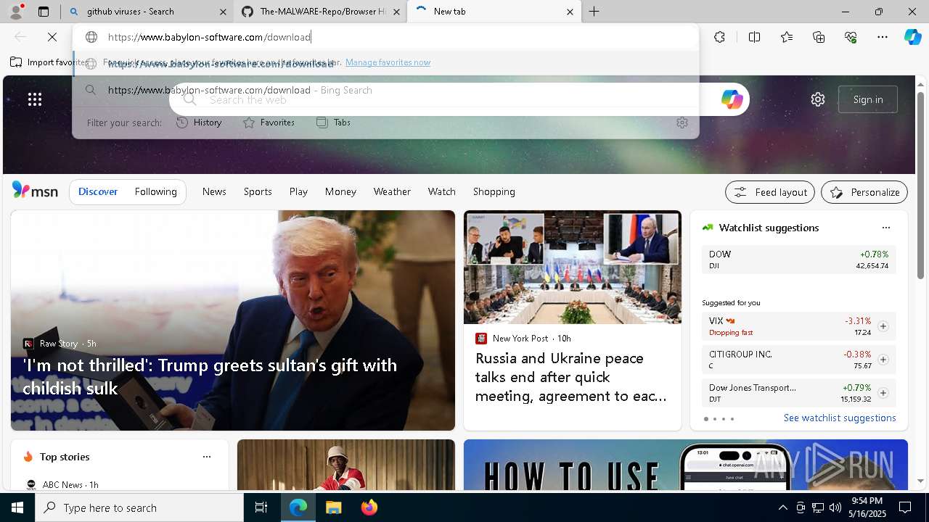Launch Firefox from taskbar

[x=369, y=507]
